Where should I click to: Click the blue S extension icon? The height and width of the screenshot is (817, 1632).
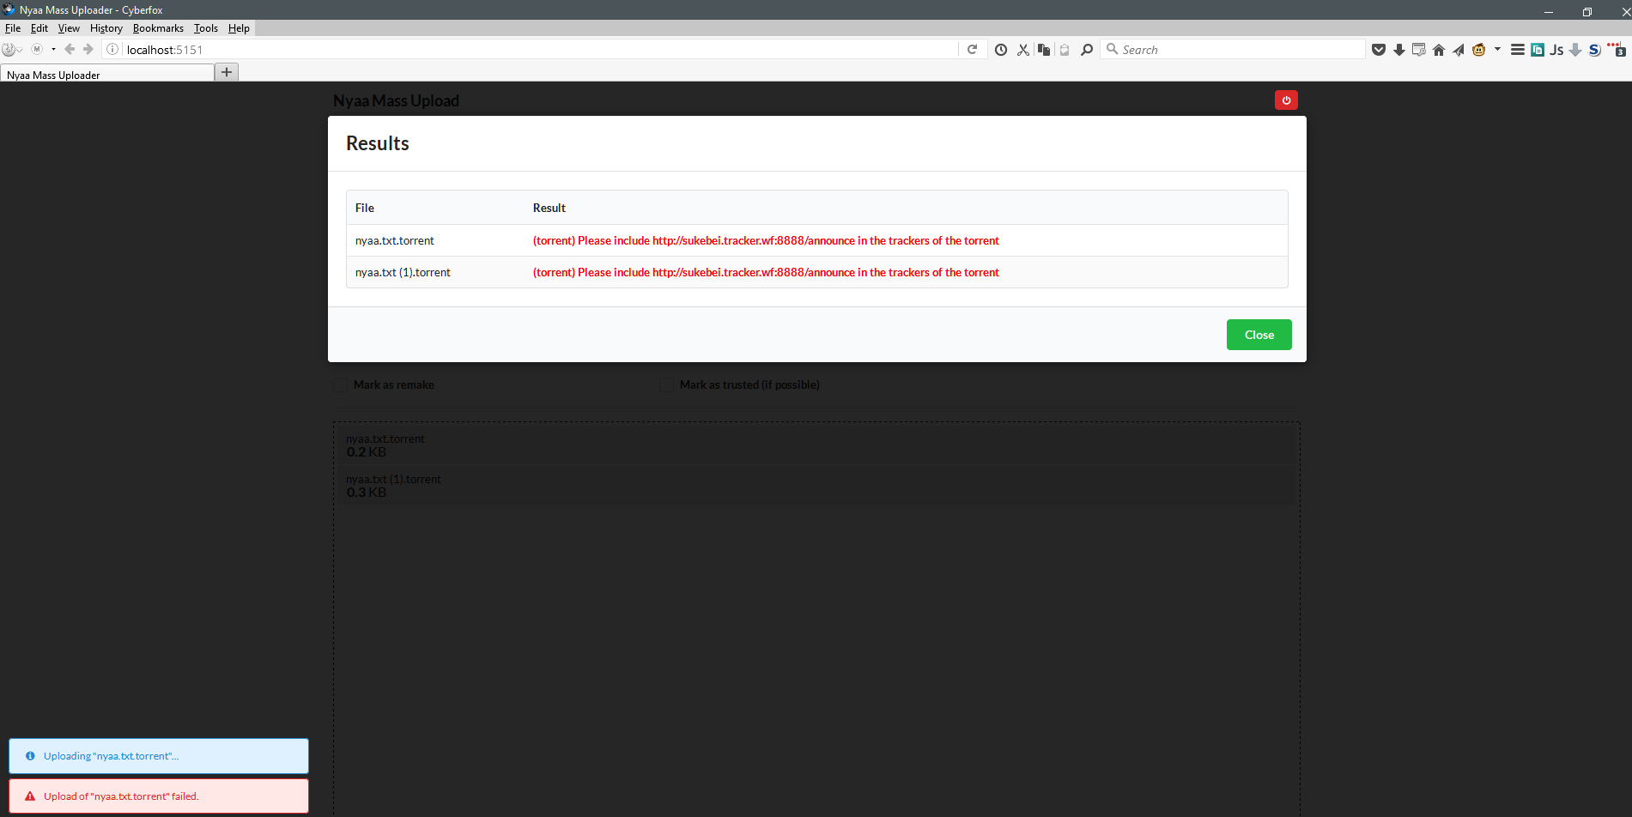click(x=1594, y=50)
